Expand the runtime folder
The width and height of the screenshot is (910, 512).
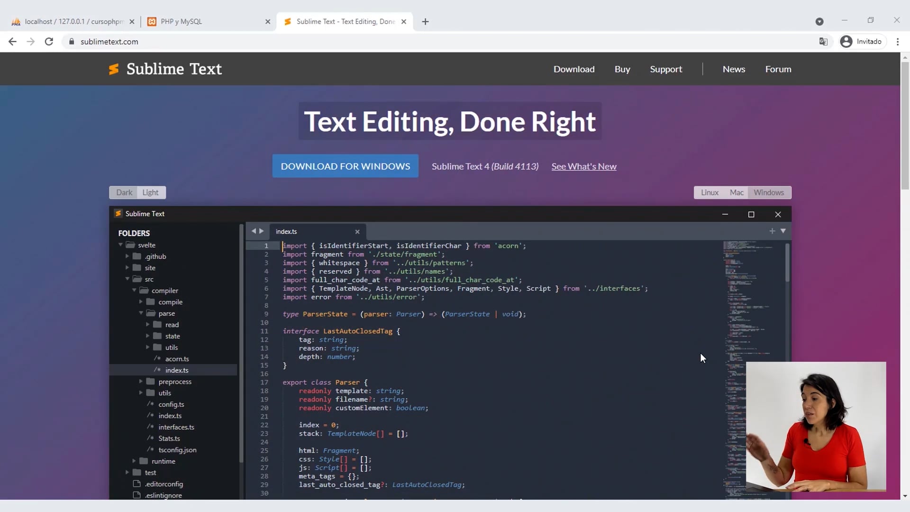(134, 461)
